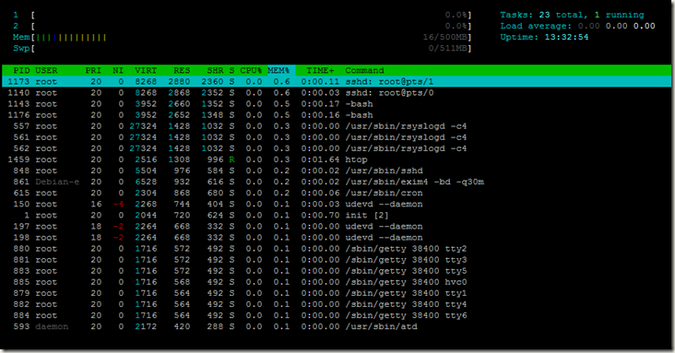Click the CPU% column header

pyautogui.click(x=251, y=70)
